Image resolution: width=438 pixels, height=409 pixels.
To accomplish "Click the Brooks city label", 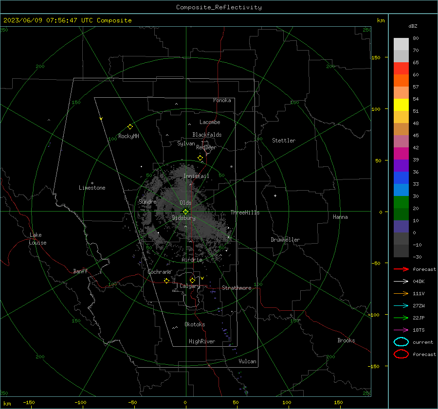I will (346, 340).
